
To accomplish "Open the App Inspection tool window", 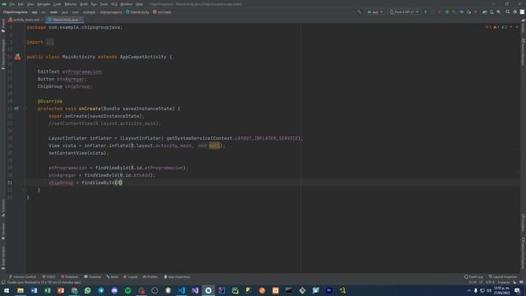I will coord(177,277).
